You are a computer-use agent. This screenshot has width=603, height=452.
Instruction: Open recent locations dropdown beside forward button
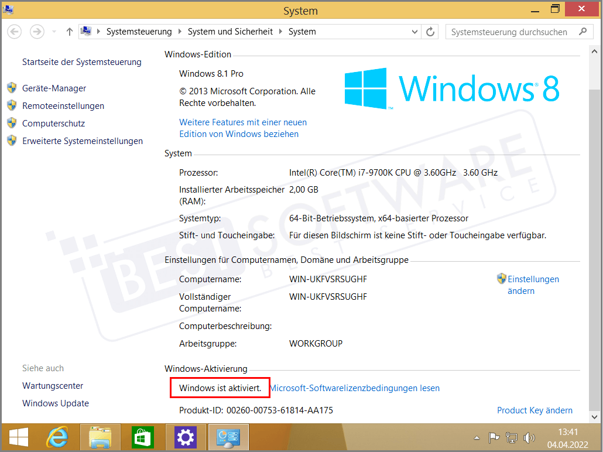click(54, 32)
